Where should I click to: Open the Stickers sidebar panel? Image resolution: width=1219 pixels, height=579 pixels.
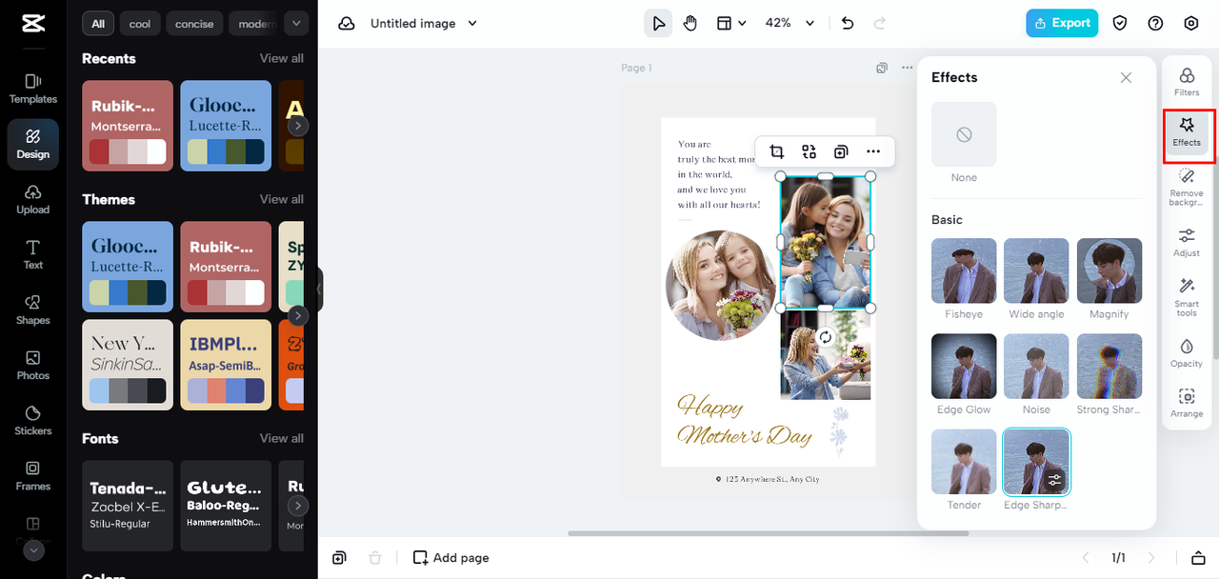click(x=33, y=420)
